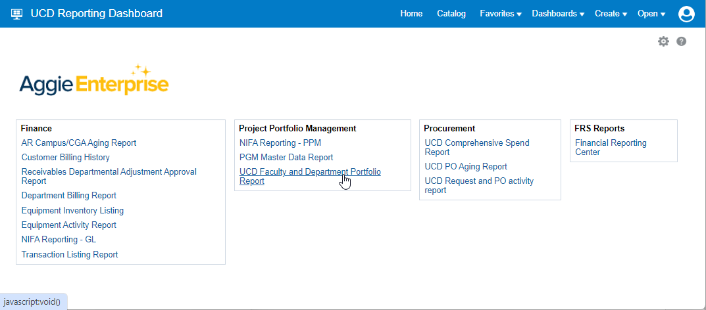Open the Transaction Listing Report
Viewport: 706px width, 310px height.
click(70, 255)
